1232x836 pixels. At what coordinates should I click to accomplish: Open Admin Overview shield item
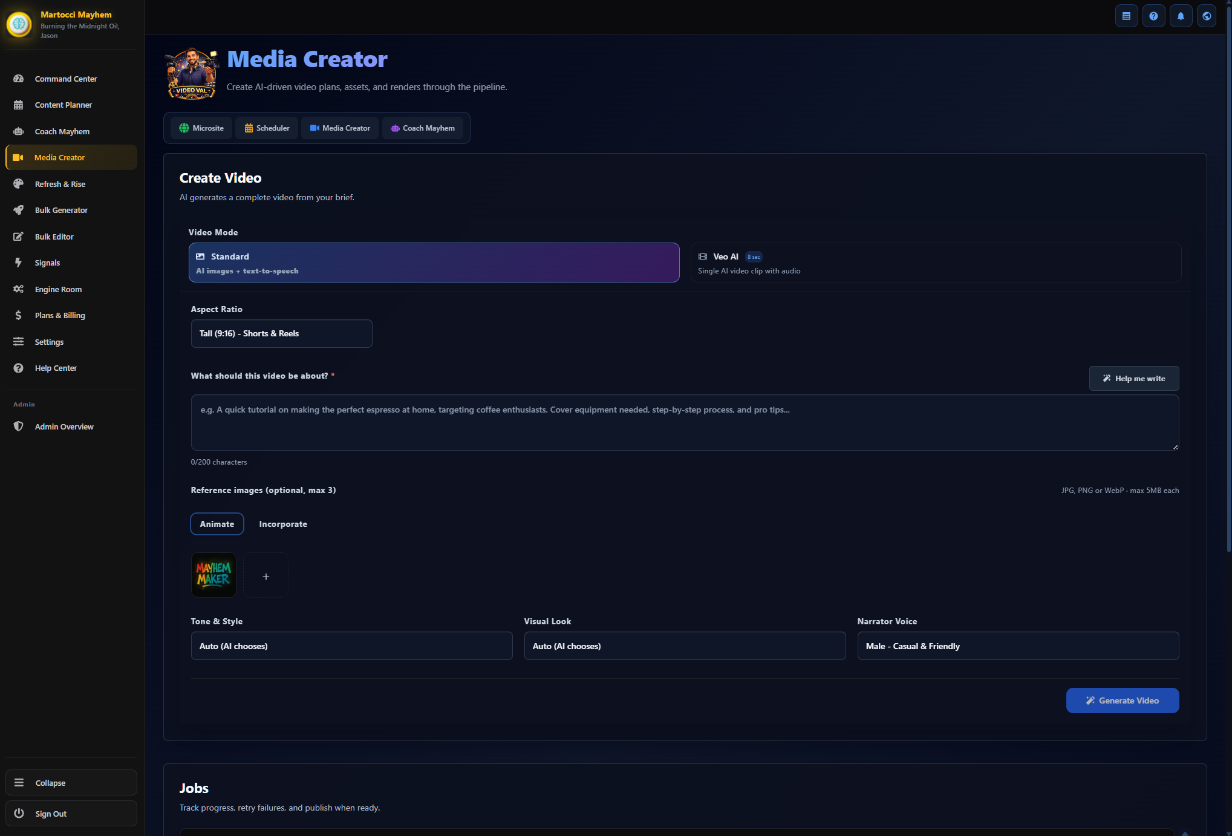click(x=64, y=426)
